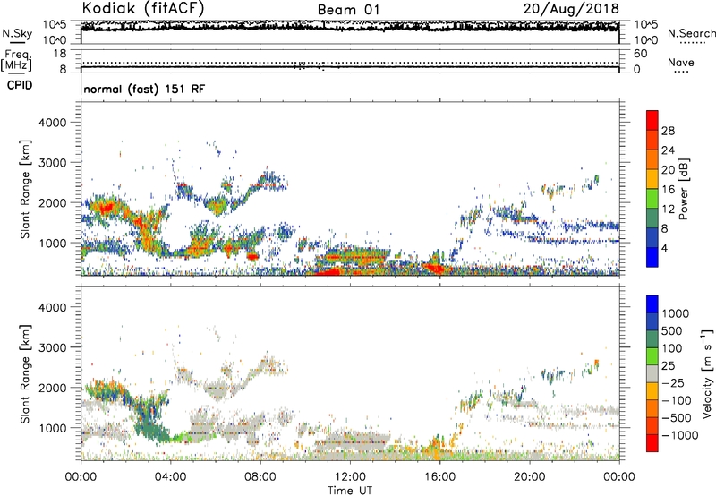Click the "100" label on velocity colorbar

pos(672,348)
